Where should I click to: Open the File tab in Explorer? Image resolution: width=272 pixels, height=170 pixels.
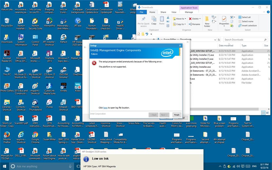142,12
